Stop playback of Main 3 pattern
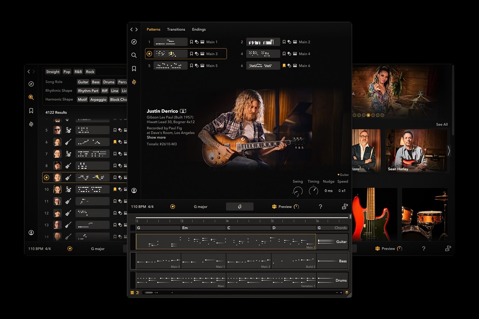479x319 pixels. 149,54
